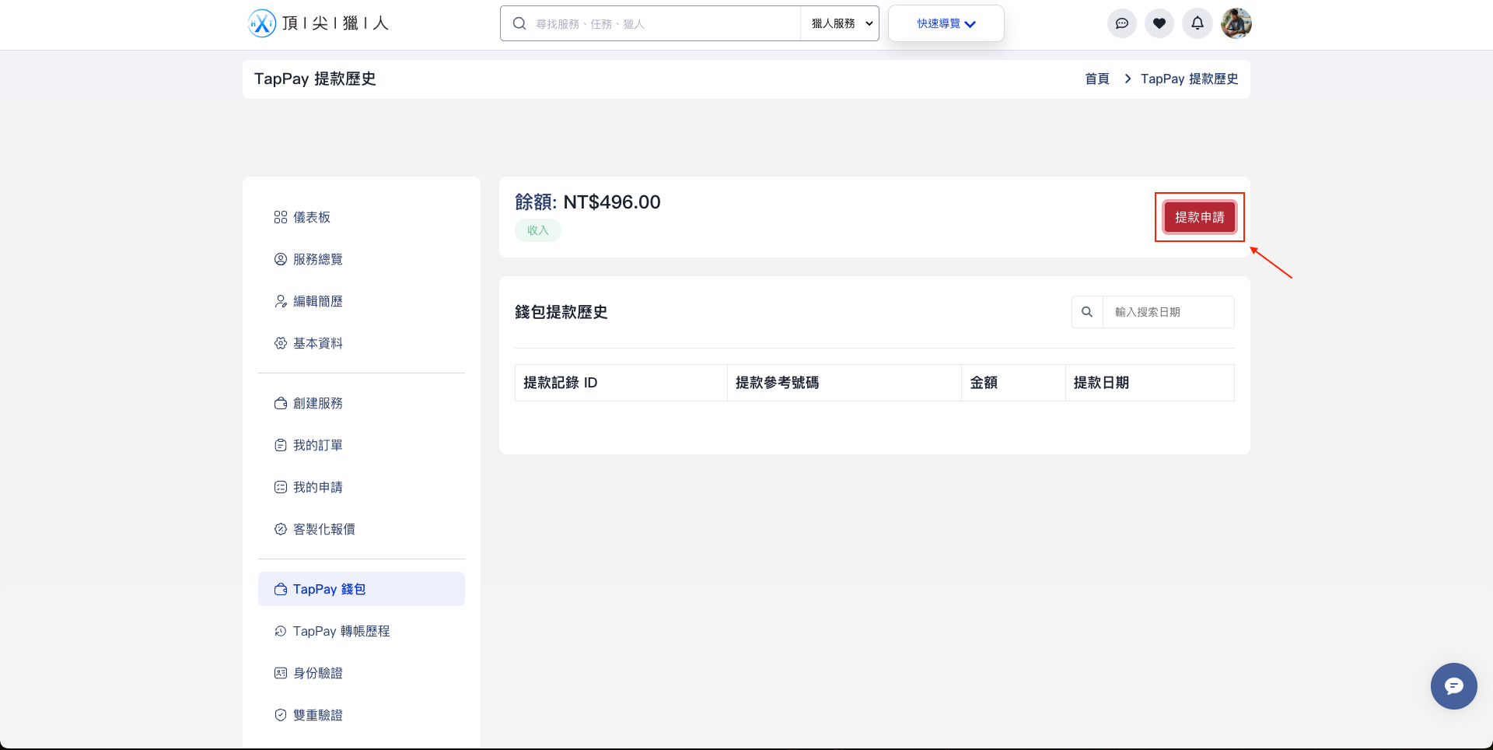Select 我的訂單 in the sidebar

317,444
